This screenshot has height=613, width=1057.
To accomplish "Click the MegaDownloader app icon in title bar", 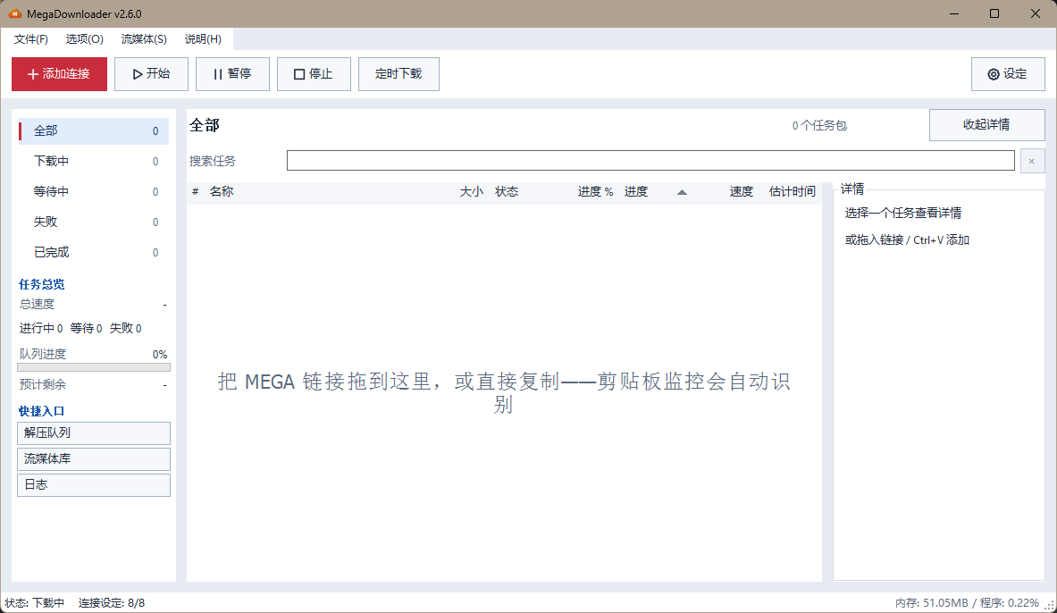I will (x=14, y=13).
